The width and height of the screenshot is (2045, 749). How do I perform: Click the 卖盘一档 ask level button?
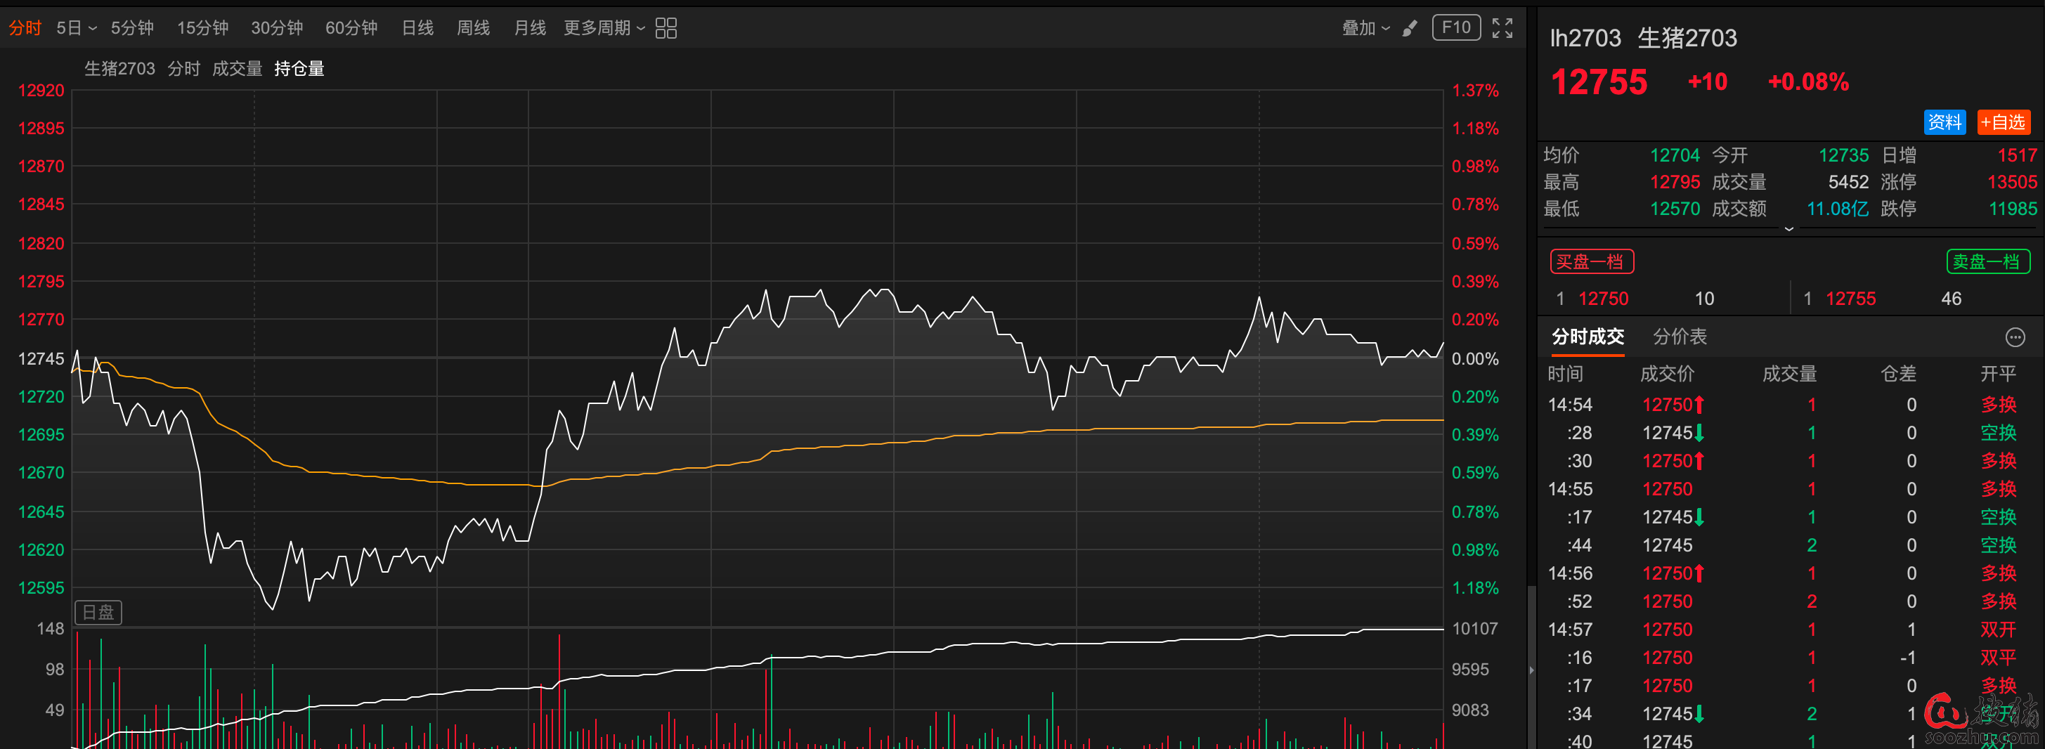click(x=1988, y=262)
